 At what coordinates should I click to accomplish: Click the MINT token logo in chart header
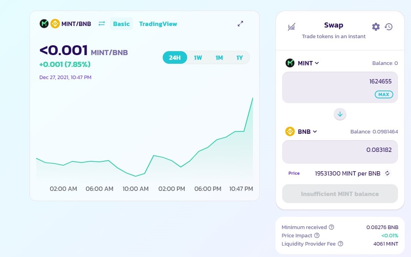pyautogui.click(x=44, y=24)
